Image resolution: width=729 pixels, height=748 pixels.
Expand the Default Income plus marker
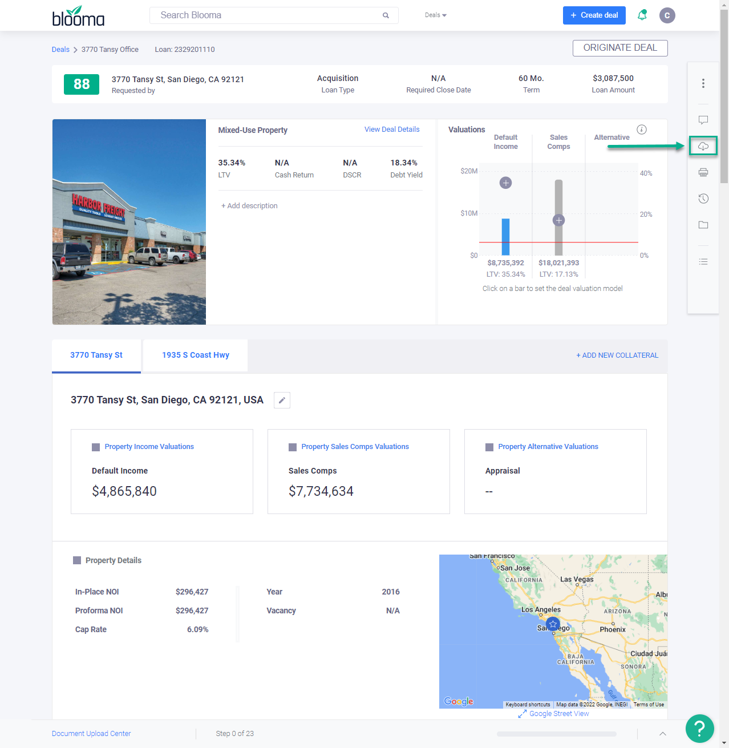(505, 183)
